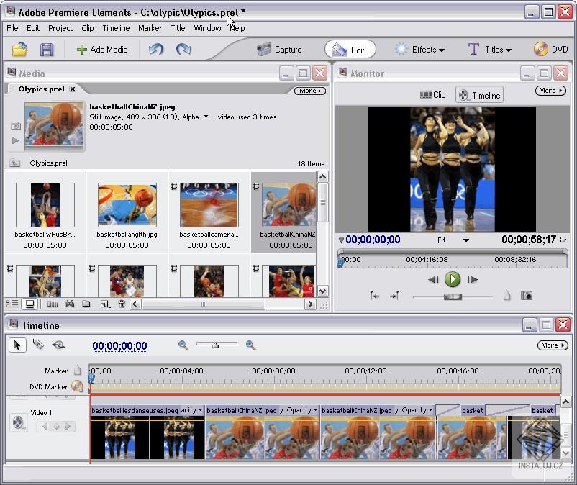
Task: Open the Window menu
Action: point(207,28)
